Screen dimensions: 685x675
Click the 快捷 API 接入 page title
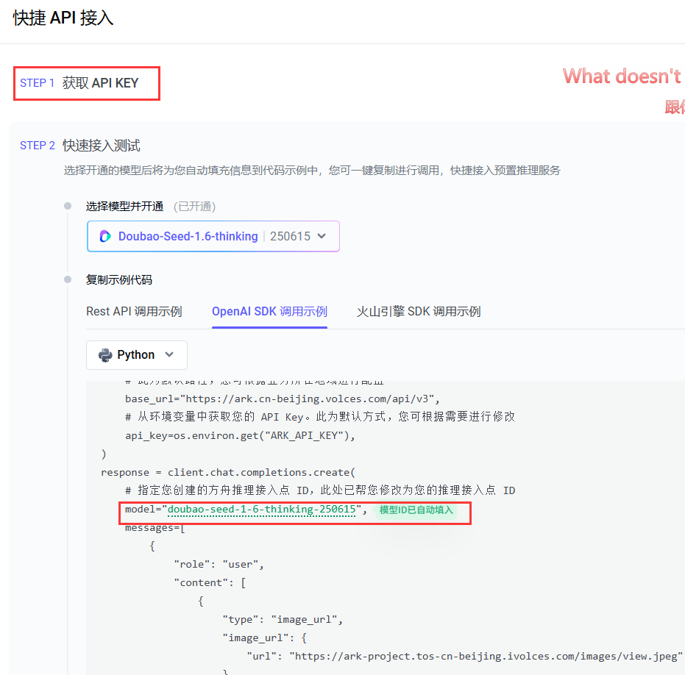pyautogui.click(x=63, y=18)
